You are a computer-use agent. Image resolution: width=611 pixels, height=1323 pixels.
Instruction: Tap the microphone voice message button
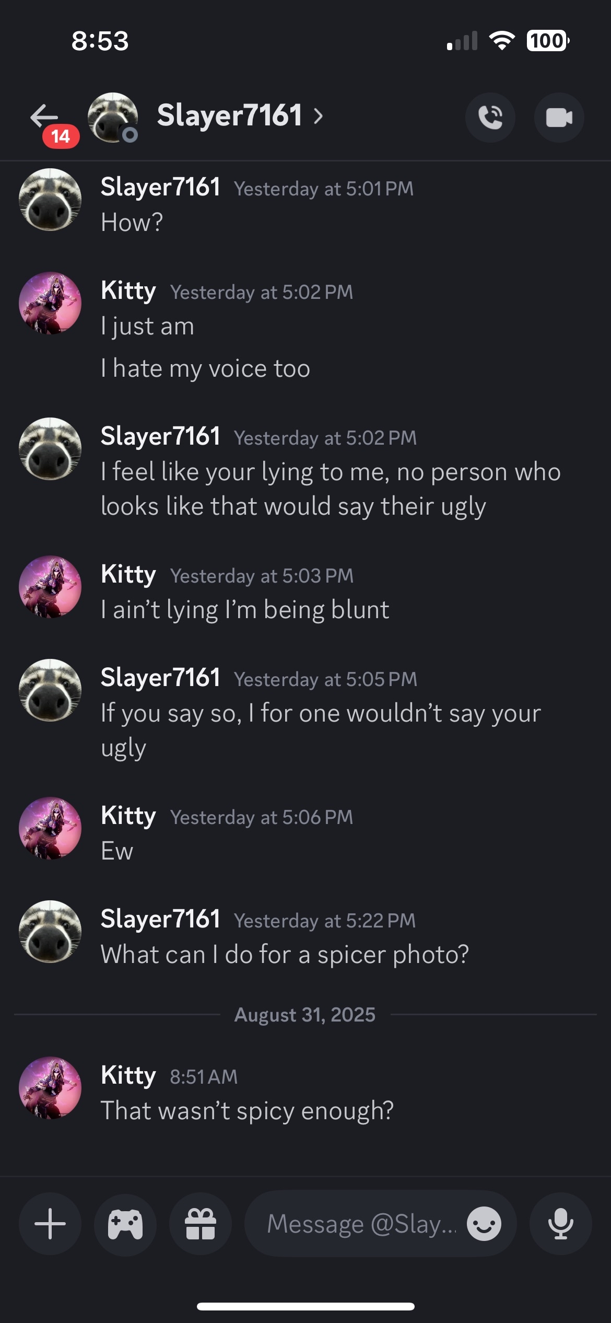[x=561, y=1224]
